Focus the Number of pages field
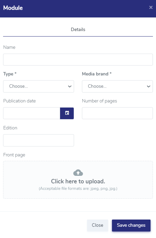The image size is (156, 238). [x=117, y=113]
